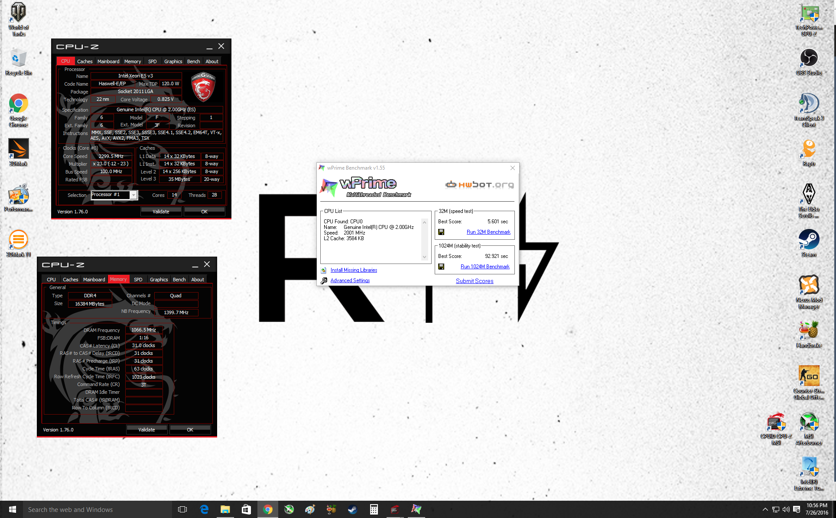Open Calculator from taskbar
Image resolution: width=836 pixels, height=518 pixels.
click(x=374, y=509)
